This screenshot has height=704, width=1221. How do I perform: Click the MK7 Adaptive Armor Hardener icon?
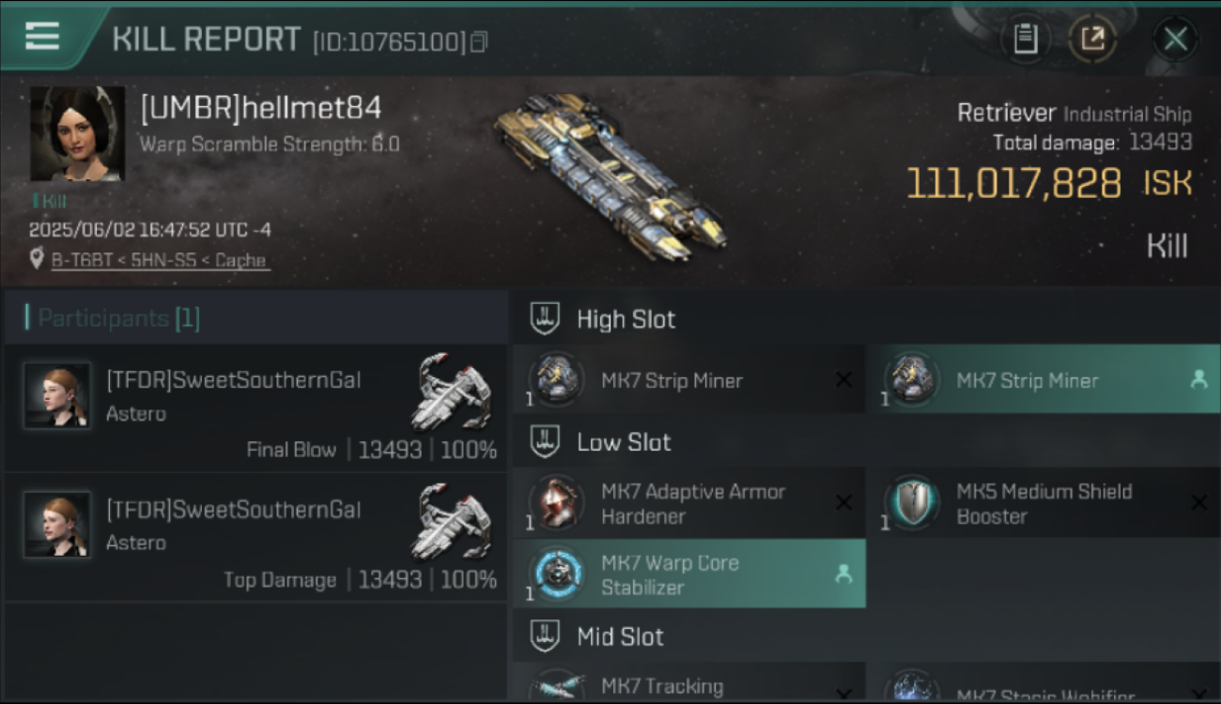558,503
